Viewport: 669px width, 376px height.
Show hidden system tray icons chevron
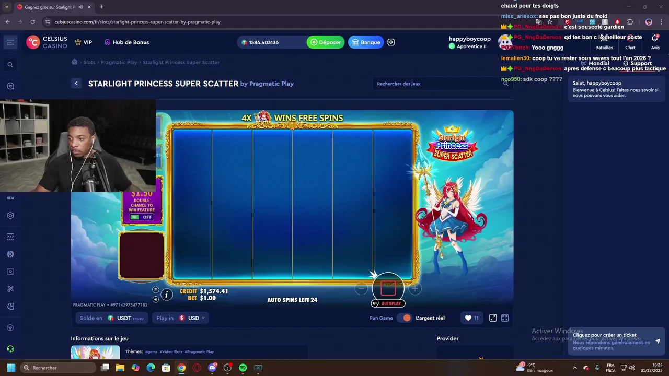click(575, 368)
